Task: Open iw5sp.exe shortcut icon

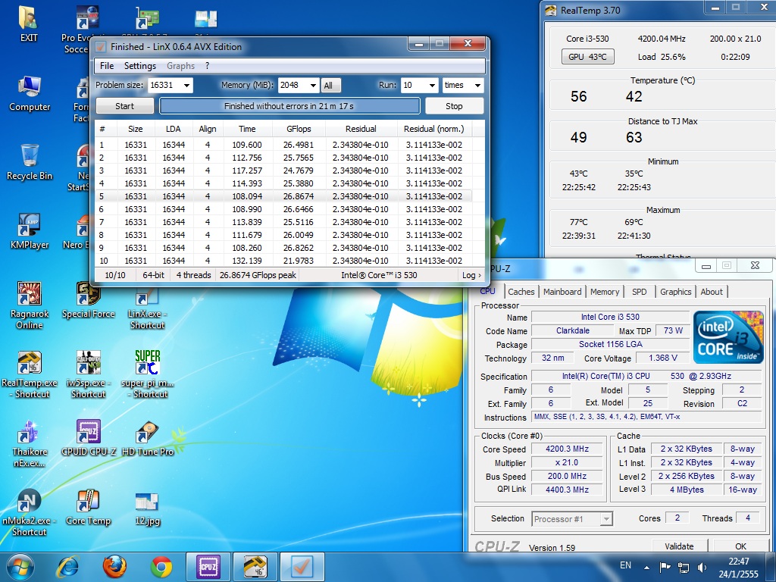Action: 88,374
